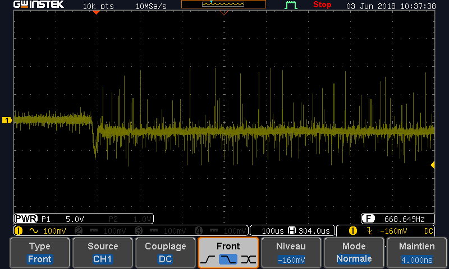This screenshot has width=449, height=269.
Task: Click the greyed channel 2 indicator
Action: coord(79,231)
